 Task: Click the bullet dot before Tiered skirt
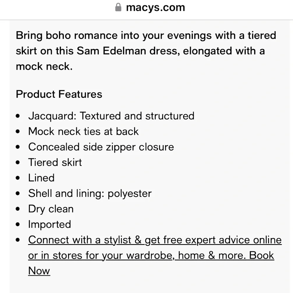18,162
